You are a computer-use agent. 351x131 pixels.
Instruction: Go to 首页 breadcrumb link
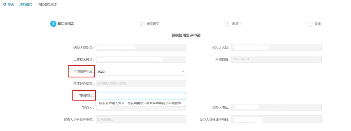11,5
